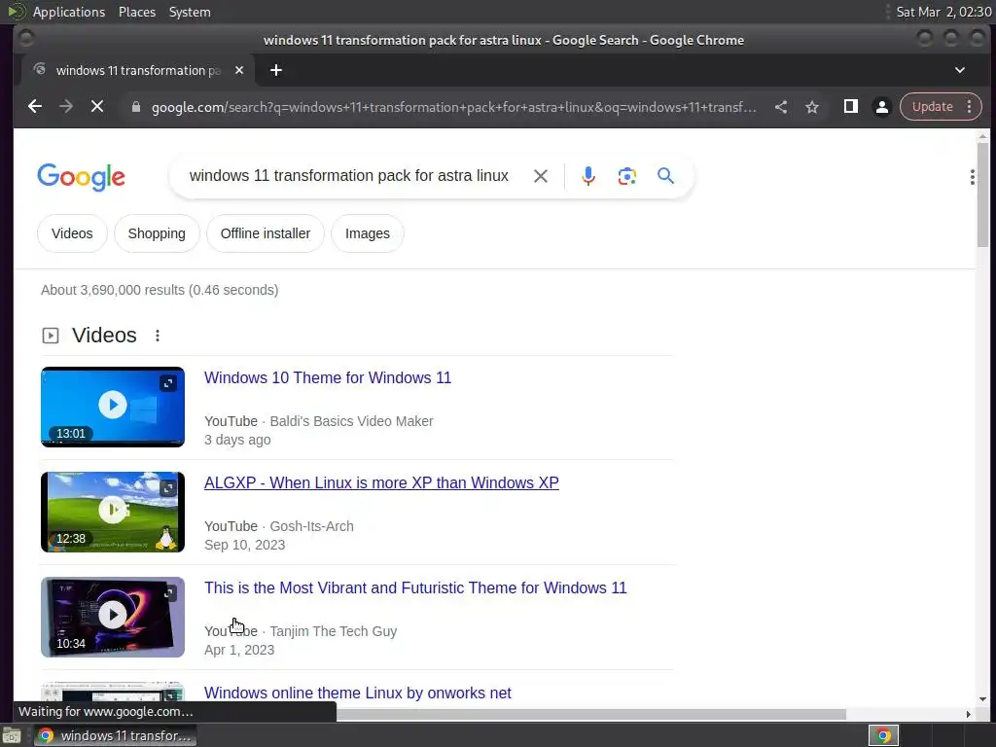The image size is (996, 747).
Task: Play the 13:01 Windows 10 Theme thumbnail
Action: pos(113,407)
